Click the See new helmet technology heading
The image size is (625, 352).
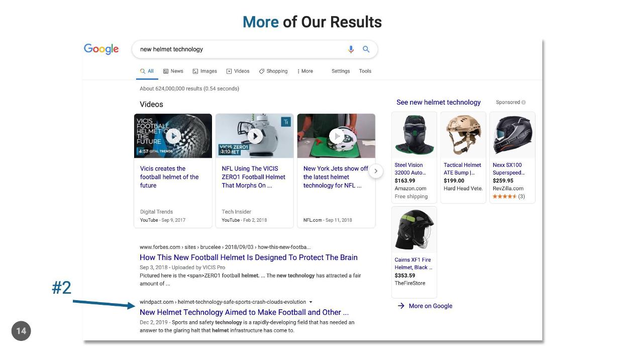click(439, 102)
